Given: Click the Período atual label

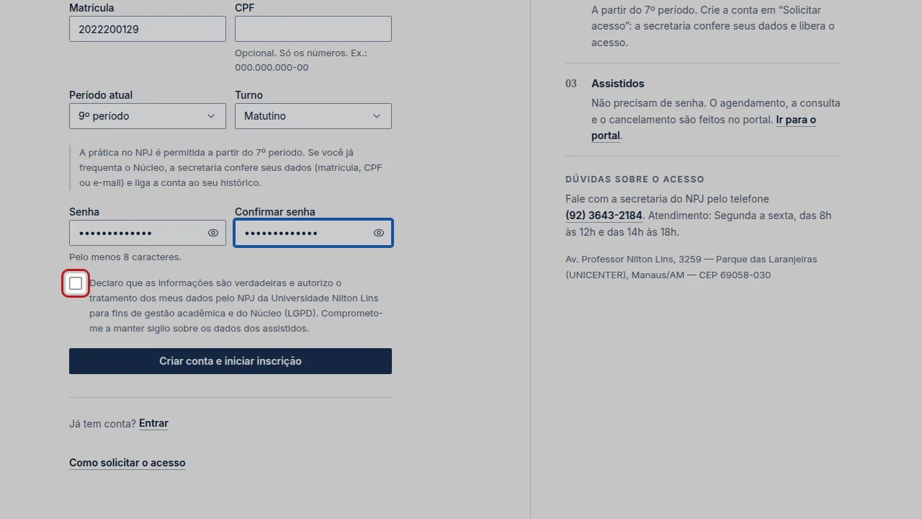Looking at the screenshot, I should [101, 95].
